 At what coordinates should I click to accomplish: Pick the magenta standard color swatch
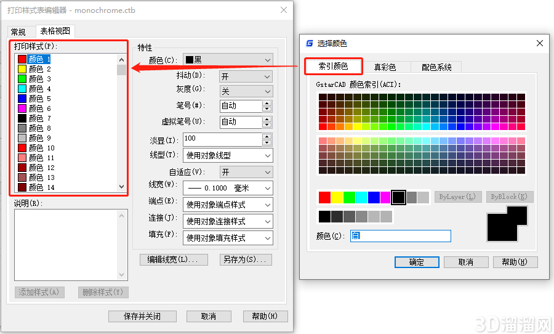[x=385, y=197]
